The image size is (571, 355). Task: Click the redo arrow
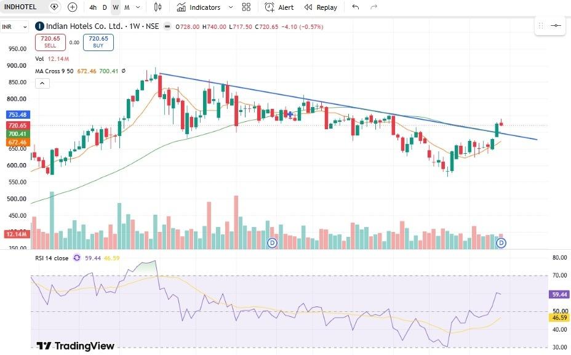[x=373, y=7]
